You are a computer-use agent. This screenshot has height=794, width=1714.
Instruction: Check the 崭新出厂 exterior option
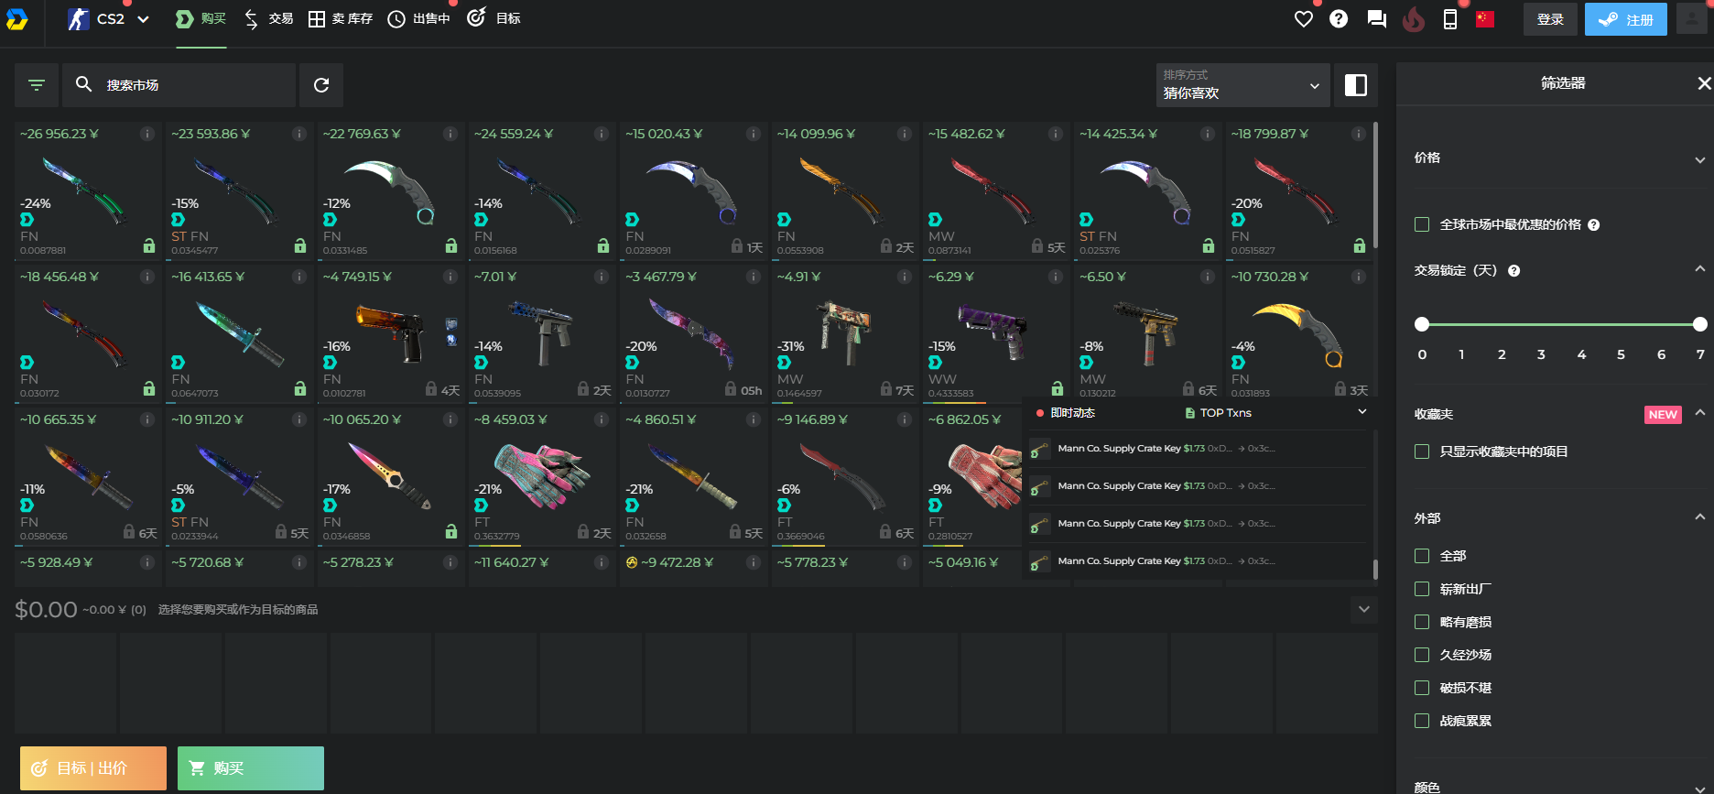(x=1422, y=589)
